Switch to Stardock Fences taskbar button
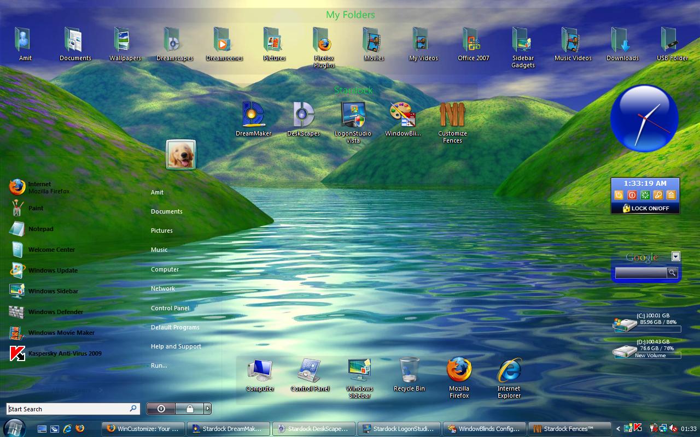 (x=569, y=429)
